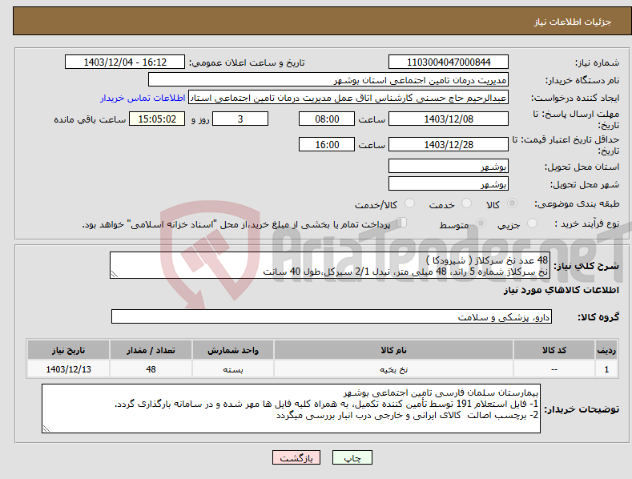This screenshot has width=632, height=479.
Task: Click the بازگشت back button
Action: pyautogui.click(x=296, y=457)
